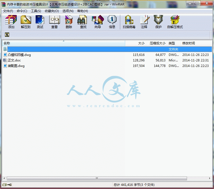Open the 工具(S) menu

tap(36, 11)
